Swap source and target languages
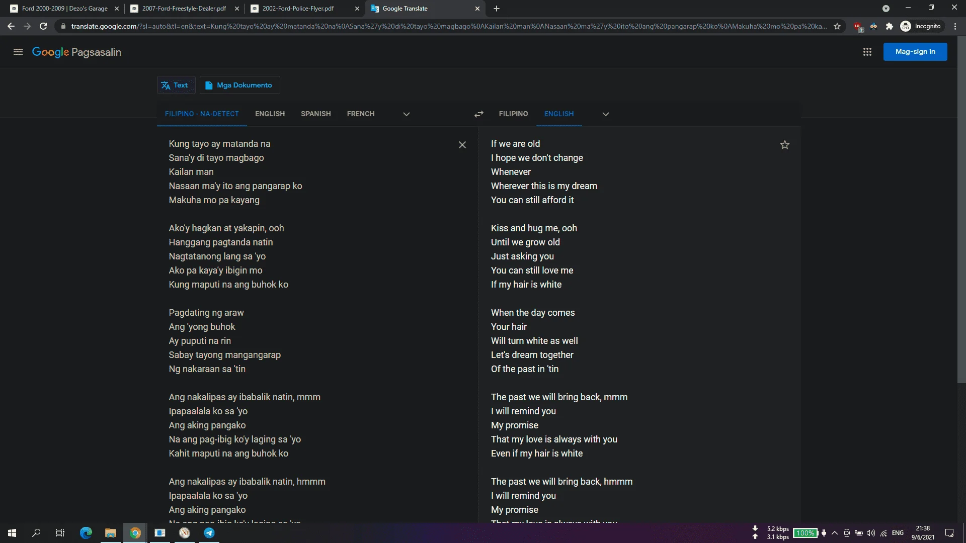Screen dimensions: 966x543 [x=478, y=114]
